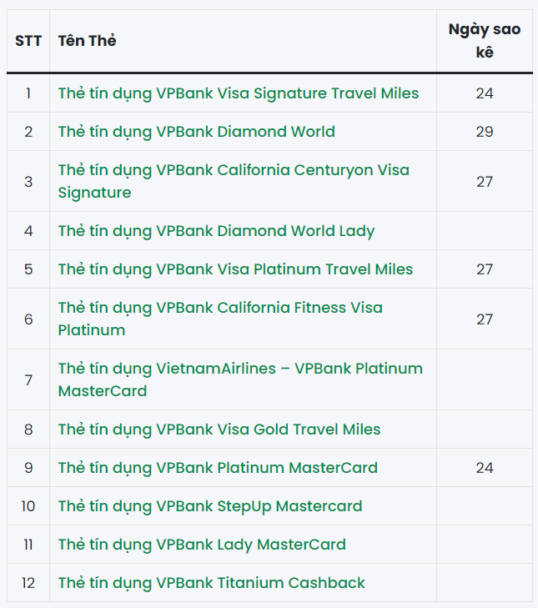This screenshot has height=608, width=538.
Task: Select VPBank Platinum MasterCard link
Action: (218, 468)
